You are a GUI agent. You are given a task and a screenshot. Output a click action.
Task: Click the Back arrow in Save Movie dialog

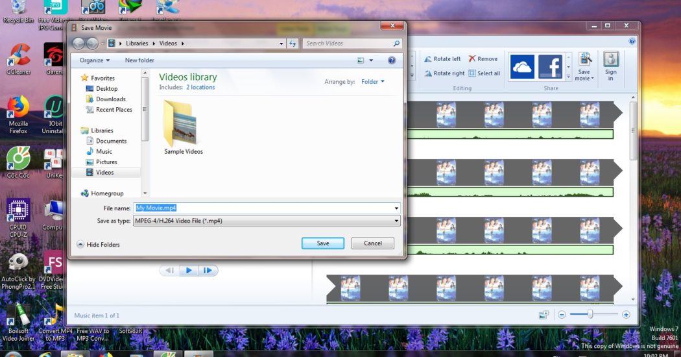click(x=78, y=43)
